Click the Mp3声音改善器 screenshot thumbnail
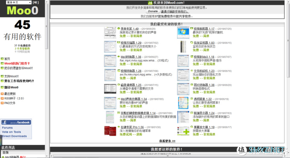This screenshot has height=158, width=290. [x=110, y=103]
